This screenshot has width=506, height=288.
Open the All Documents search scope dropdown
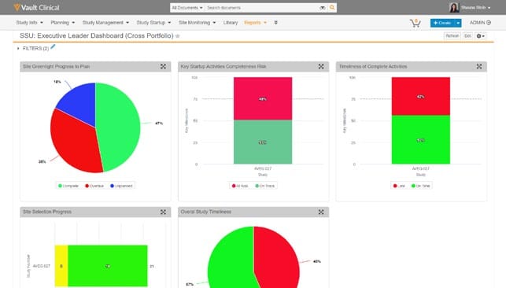[x=187, y=8]
